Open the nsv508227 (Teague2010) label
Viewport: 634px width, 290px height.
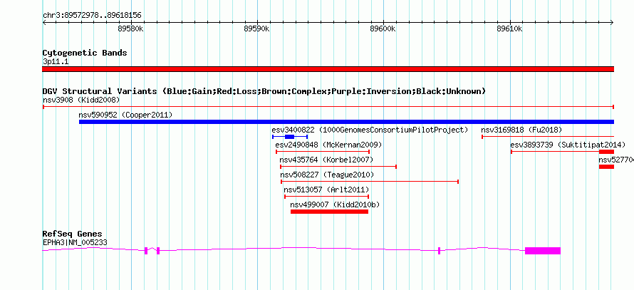point(327,175)
